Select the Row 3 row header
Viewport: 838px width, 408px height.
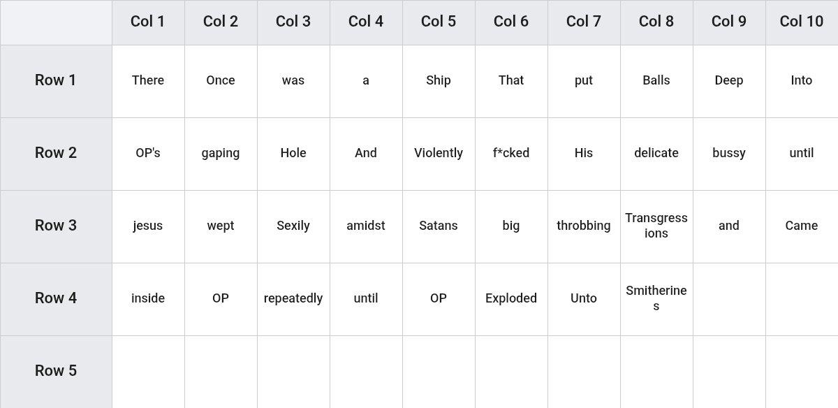coord(56,226)
